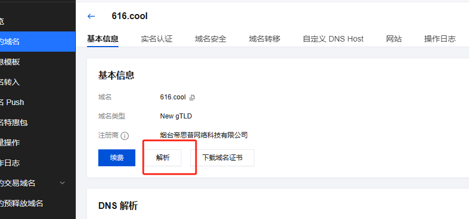This screenshot has height=219, width=469.
Task: Select the 域名转移 tab
Action: coord(265,39)
